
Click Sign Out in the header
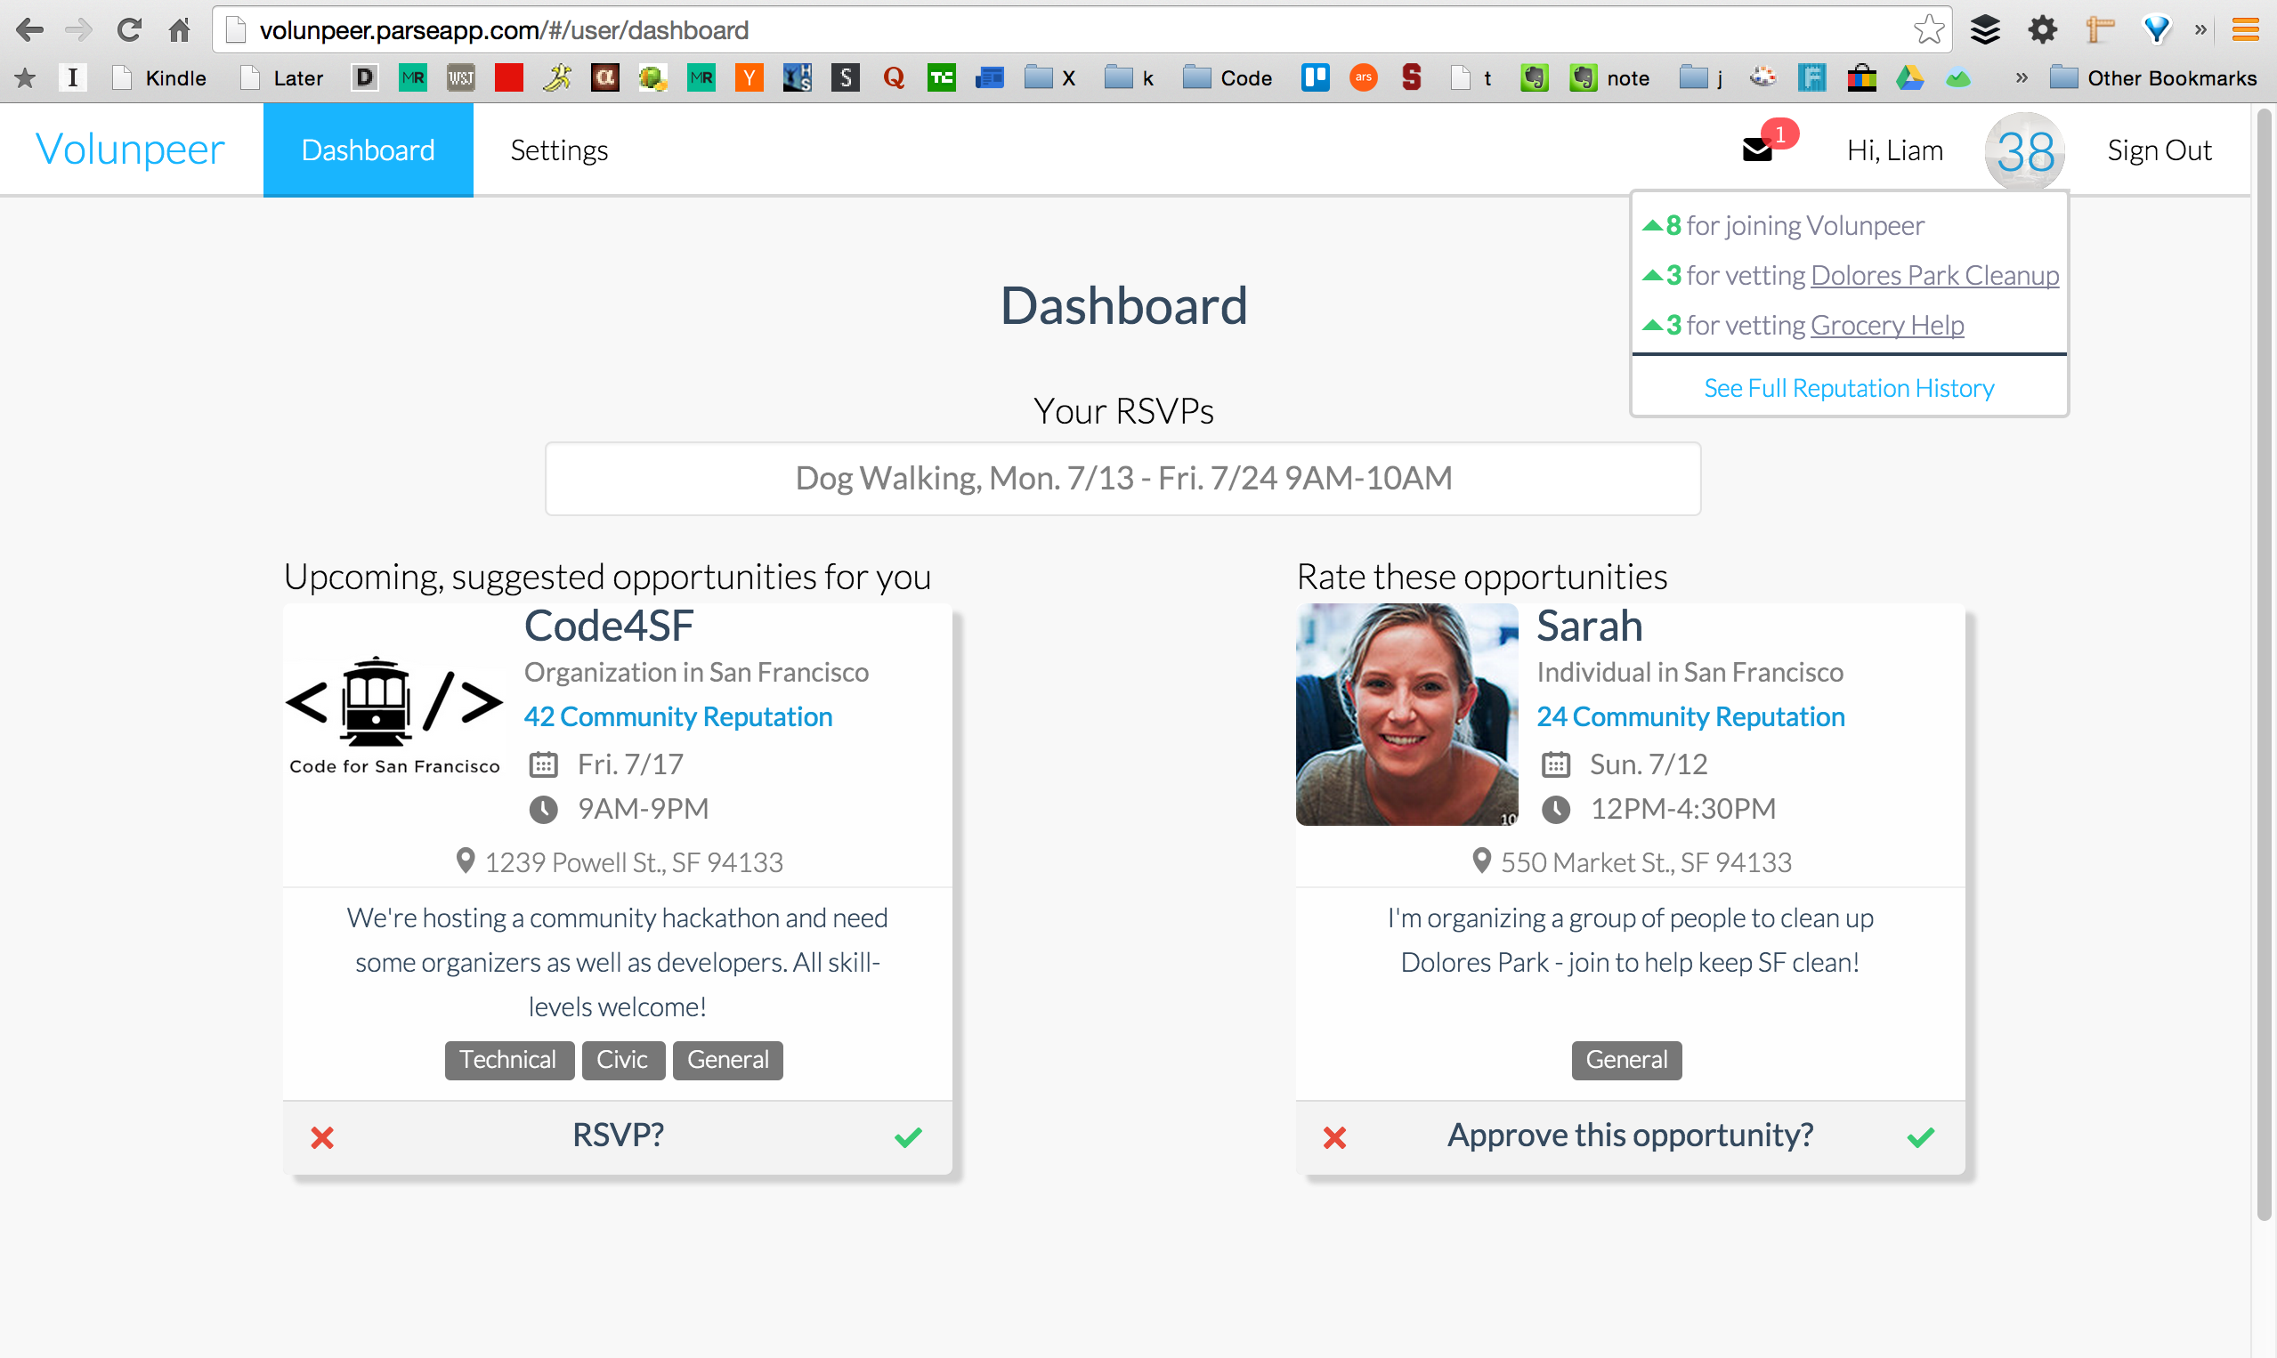(x=2159, y=150)
